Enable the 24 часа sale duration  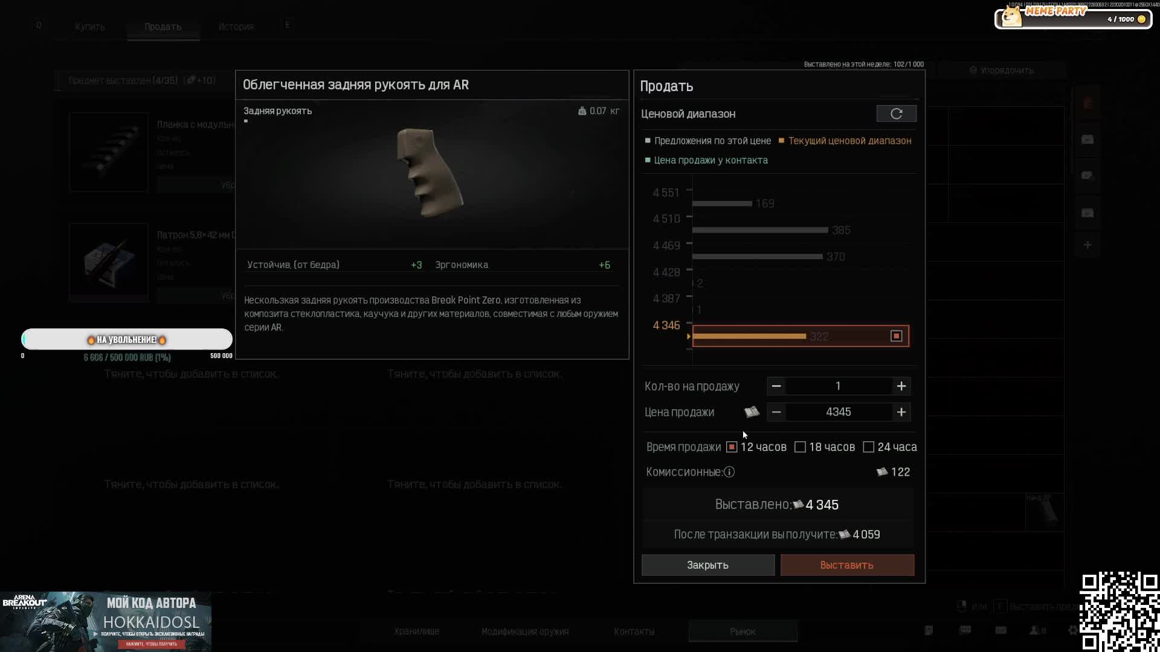tap(868, 447)
